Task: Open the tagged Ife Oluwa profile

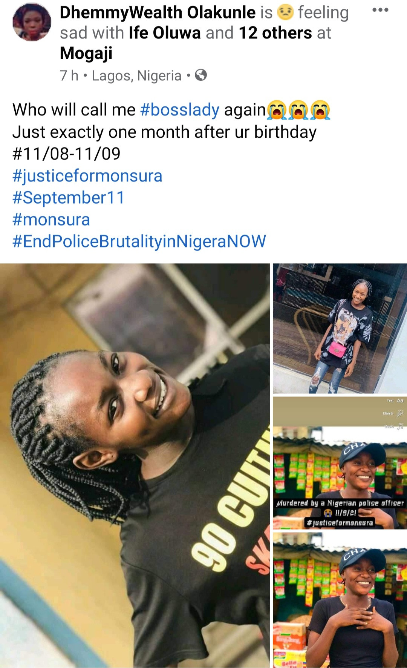Action: [x=165, y=33]
